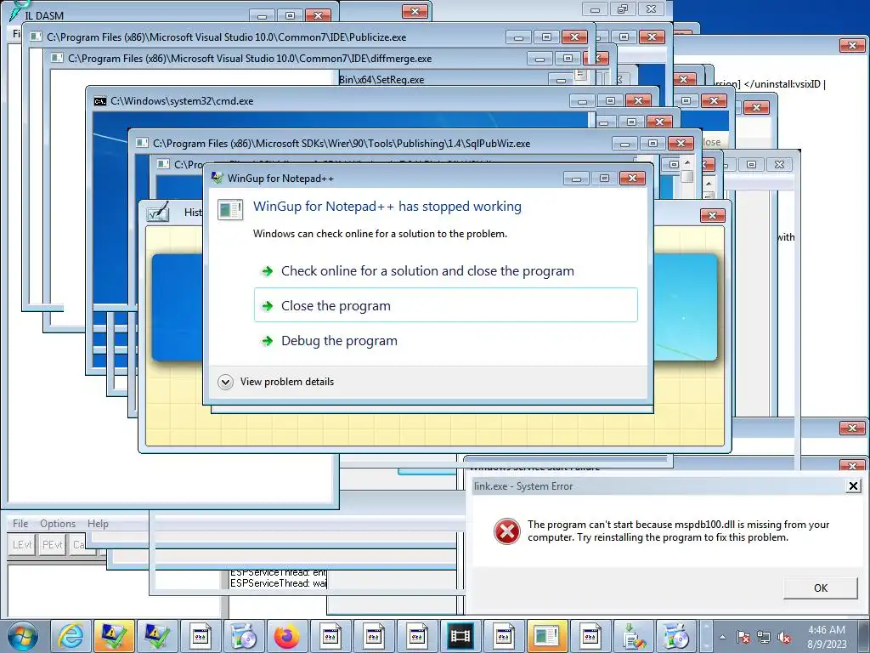
Task: Click the film strip taskbar icon
Action: [460, 636]
